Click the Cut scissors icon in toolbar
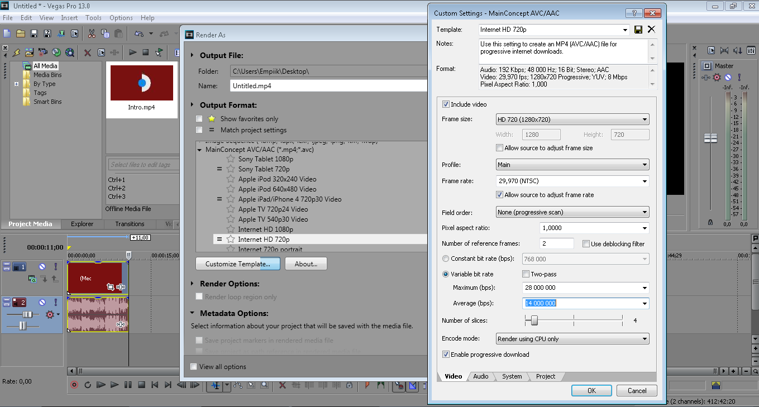Image resolution: width=759 pixels, height=407 pixels. pos(92,34)
